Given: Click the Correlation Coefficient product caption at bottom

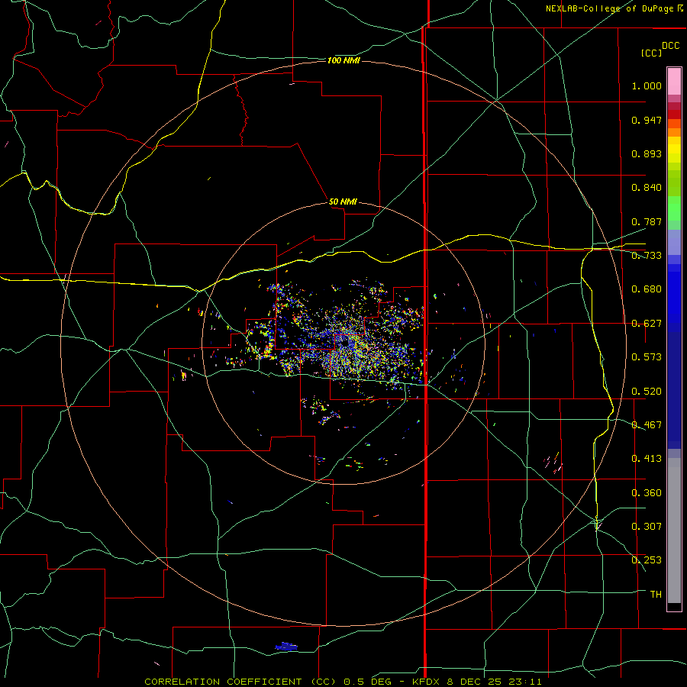Looking at the screenshot, I should pyautogui.click(x=343, y=682).
